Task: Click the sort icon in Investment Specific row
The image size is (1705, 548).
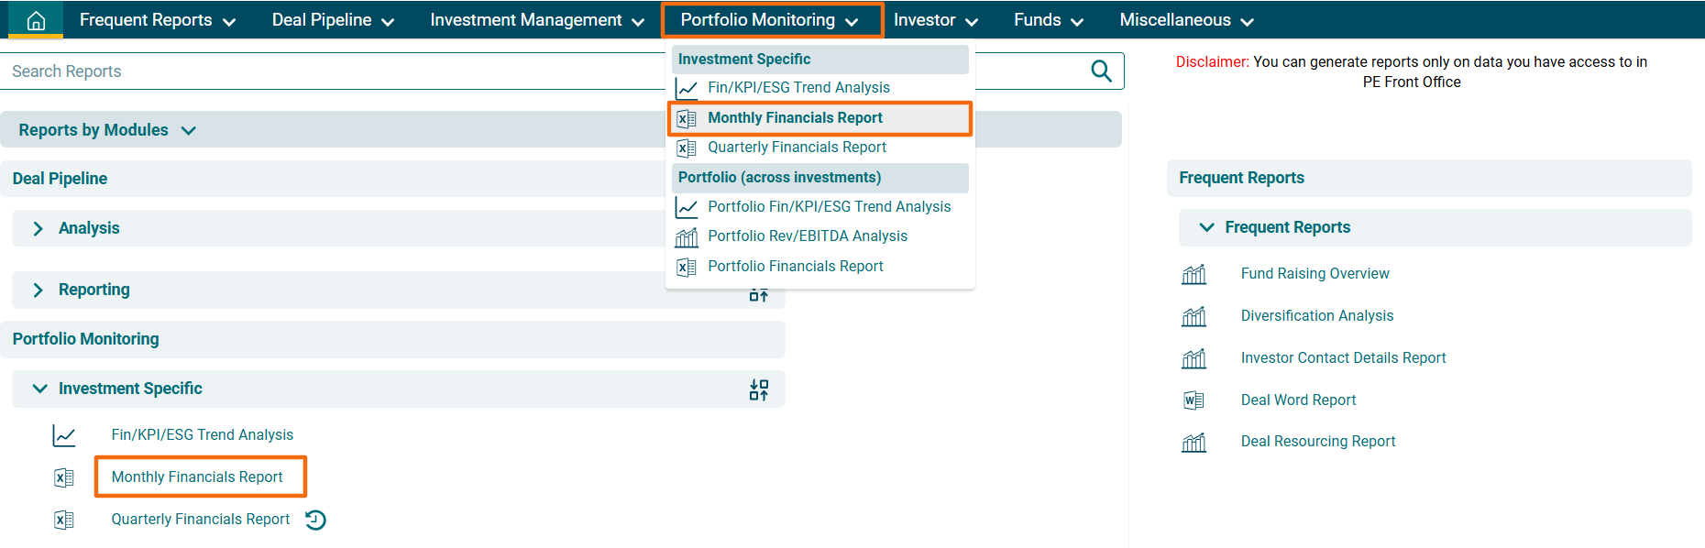Action: [758, 389]
